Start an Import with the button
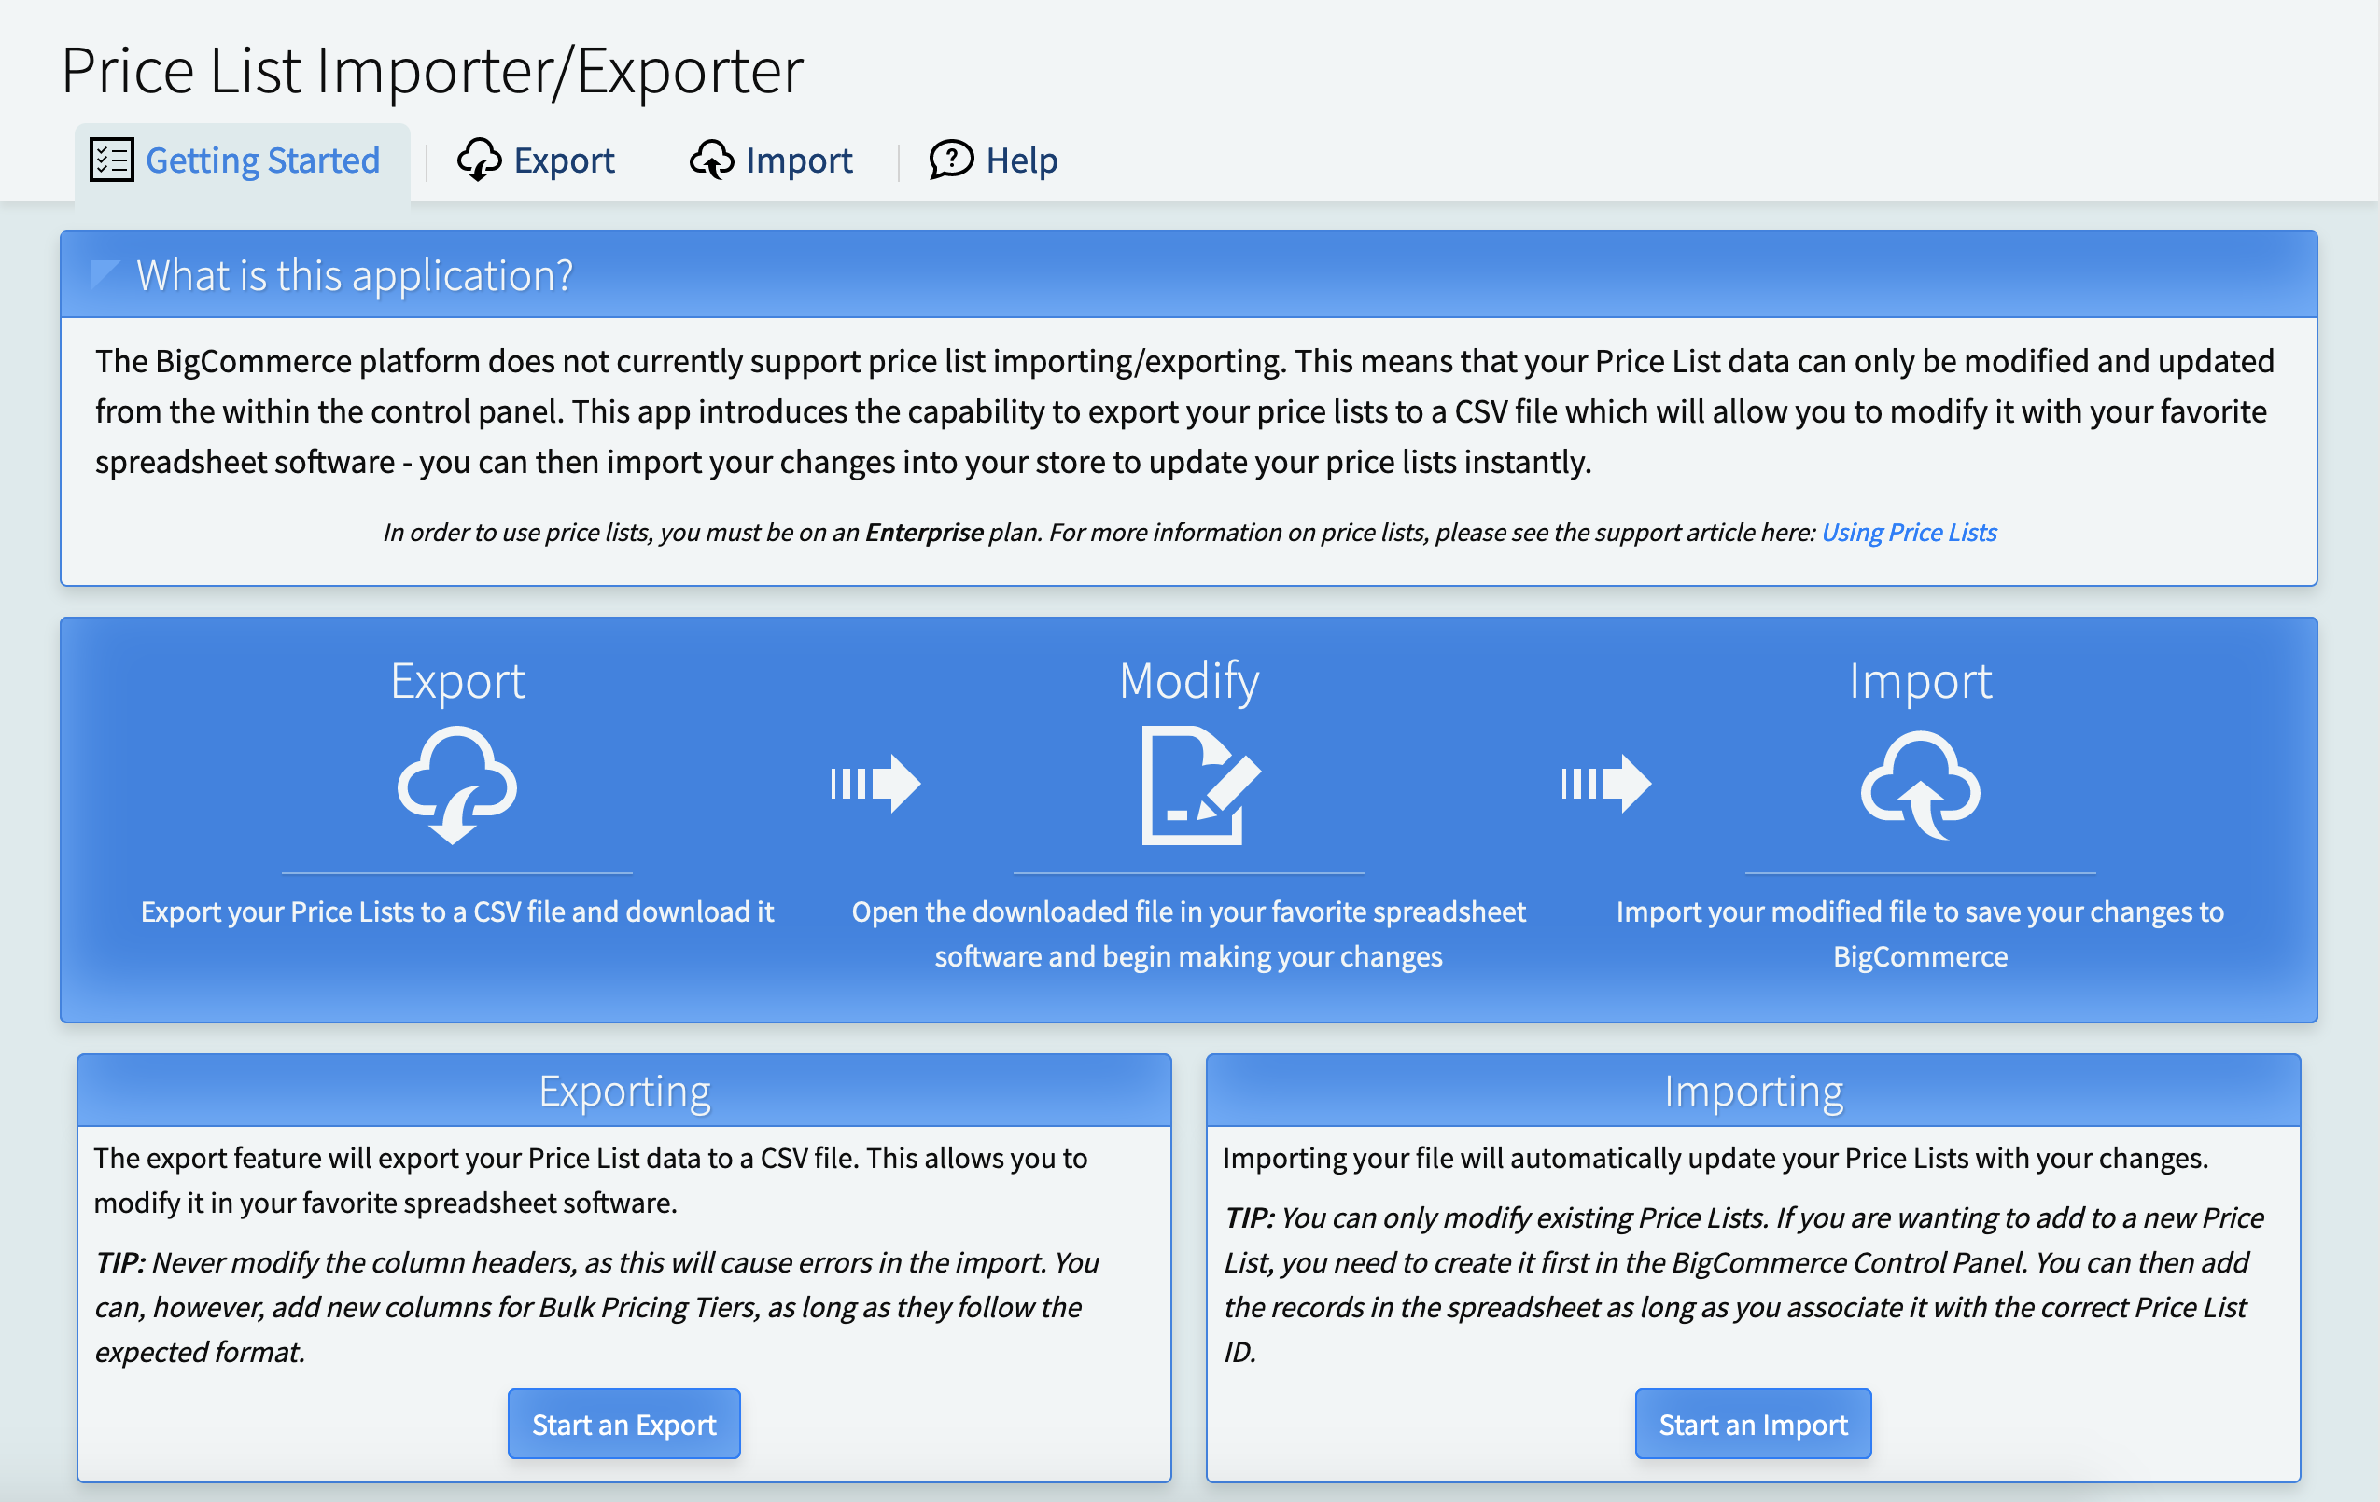The height and width of the screenshot is (1502, 2380). 1754,1424
